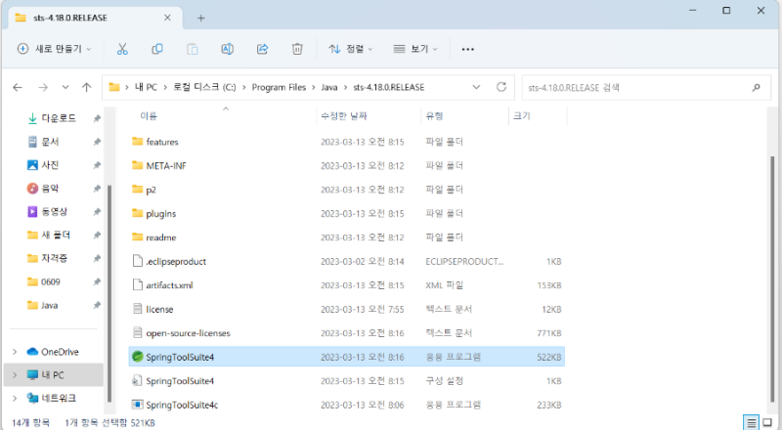Go up one folder level arrow
Viewport: 782px width, 430px height.
86,87
